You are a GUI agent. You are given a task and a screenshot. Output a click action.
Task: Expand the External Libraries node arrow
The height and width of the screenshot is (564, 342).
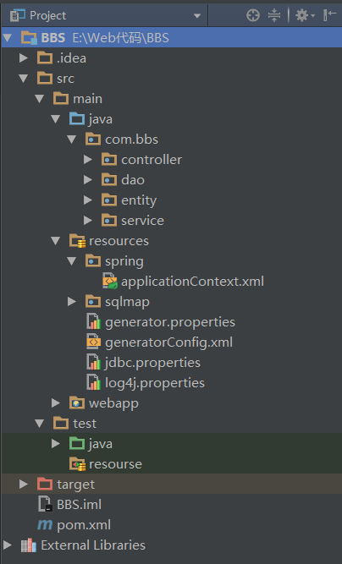(x=8, y=545)
